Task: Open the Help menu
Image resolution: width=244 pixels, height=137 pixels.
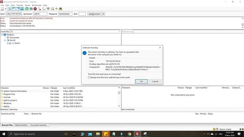Action: pyautogui.click(x=45, y=5)
